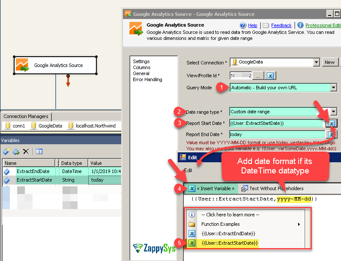Click 'today' value cell of ExtractStartDate

tap(105, 180)
